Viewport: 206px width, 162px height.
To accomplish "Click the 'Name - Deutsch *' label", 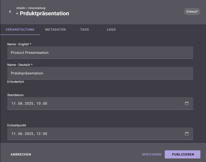I will tap(20, 65).
